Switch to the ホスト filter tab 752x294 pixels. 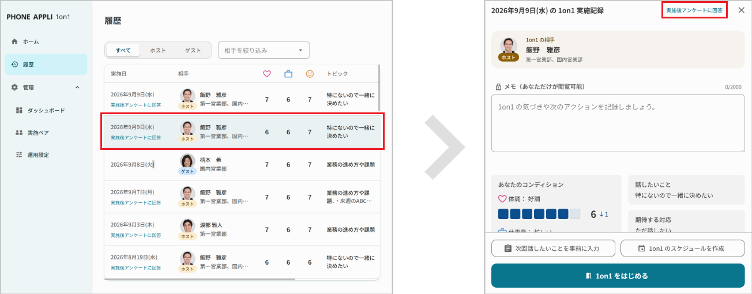(x=158, y=50)
